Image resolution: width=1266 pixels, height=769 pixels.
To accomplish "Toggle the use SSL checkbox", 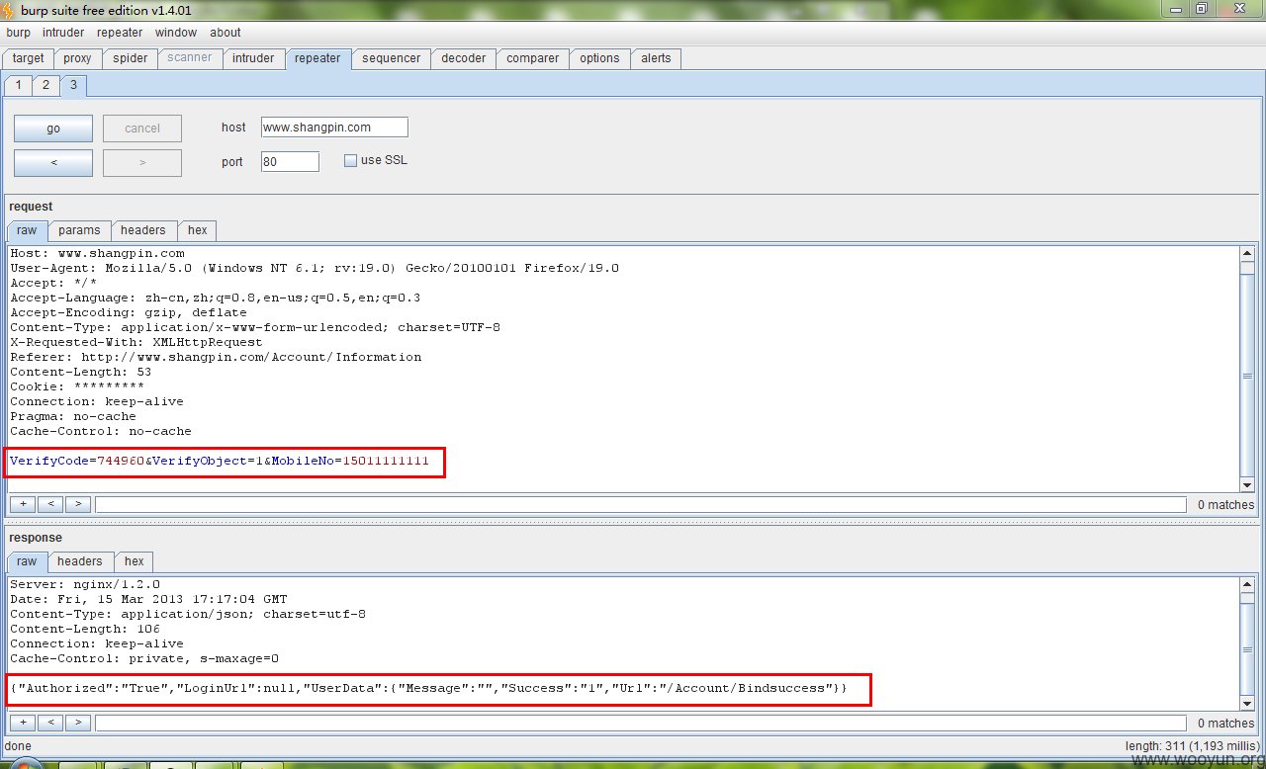I will click(x=350, y=161).
